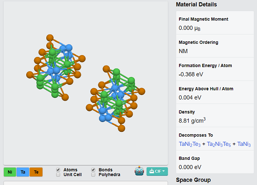Uncheck the Atoms checkbox
This screenshot has height=185, width=257.
pyautogui.click(x=58, y=170)
